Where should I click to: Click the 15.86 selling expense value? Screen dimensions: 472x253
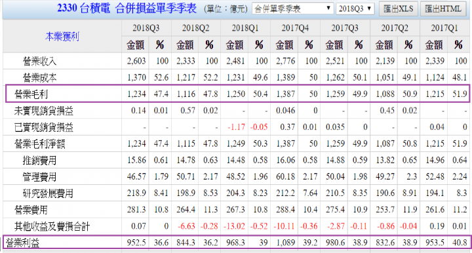(x=136, y=160)
